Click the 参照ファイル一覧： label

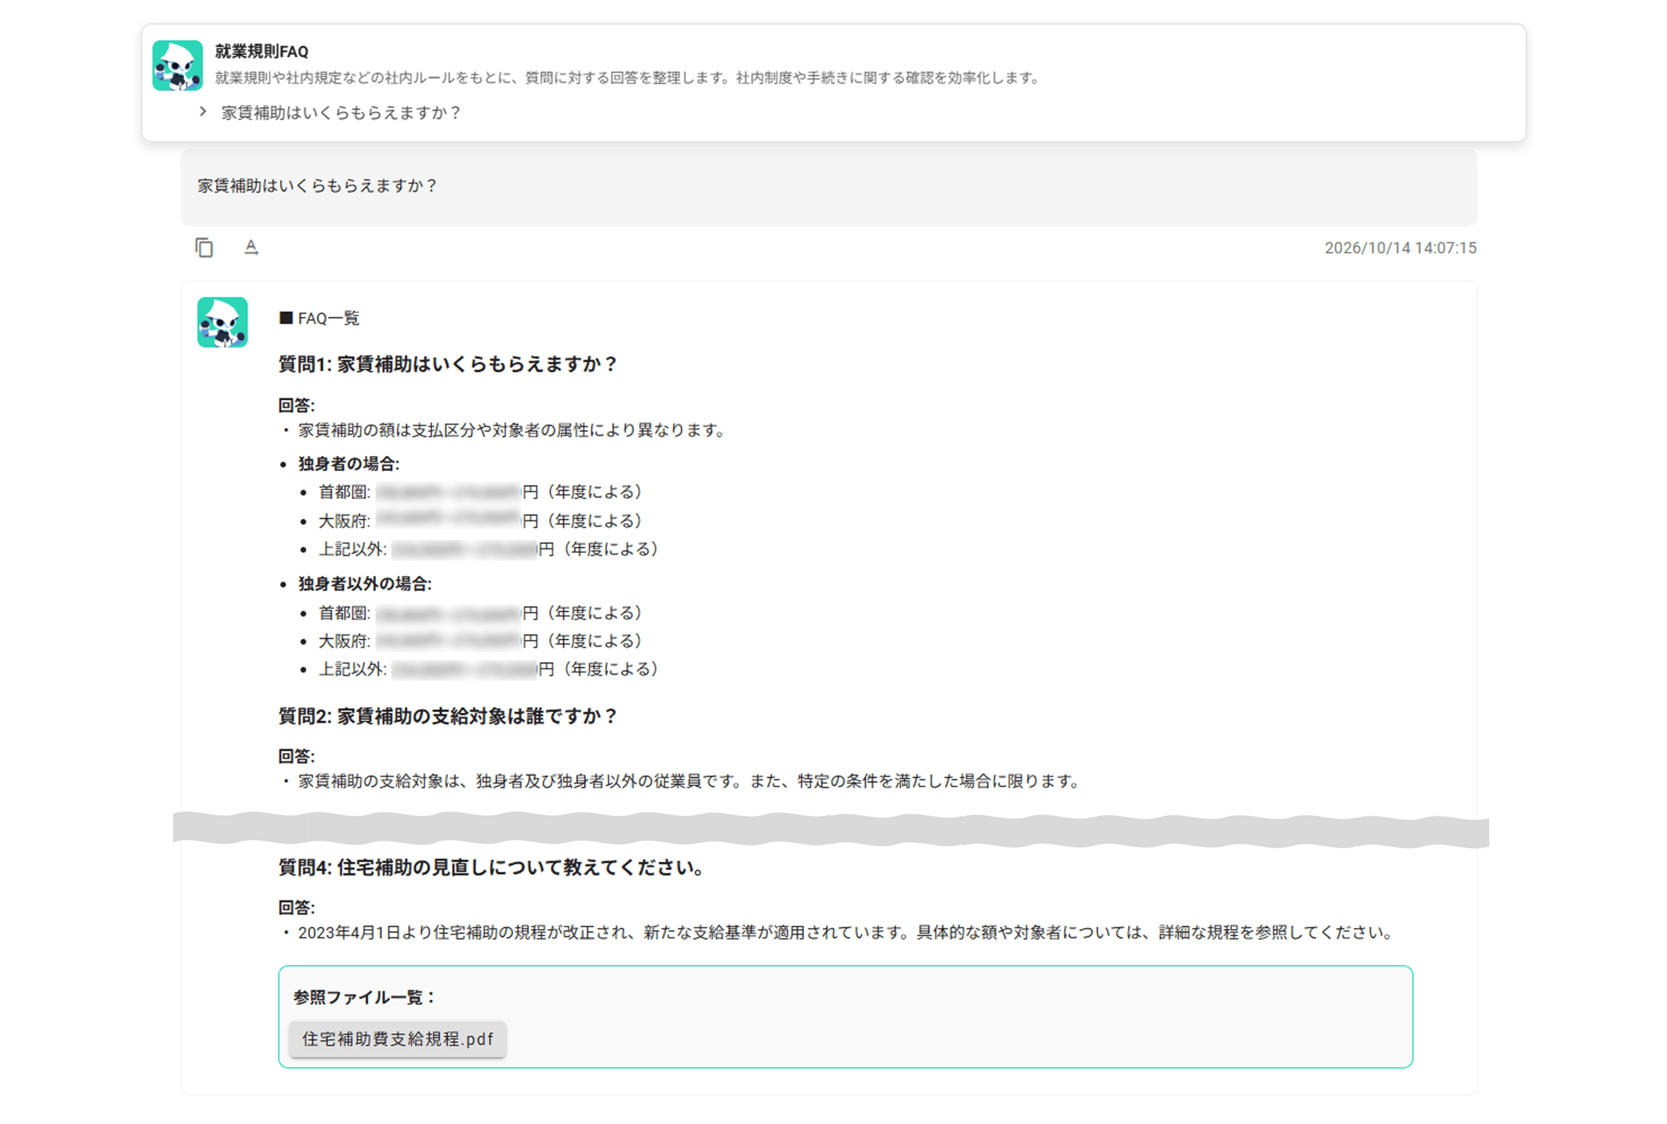[364, 998]
